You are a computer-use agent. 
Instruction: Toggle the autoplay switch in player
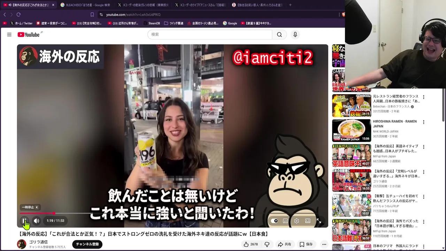(x=275, y=221)
